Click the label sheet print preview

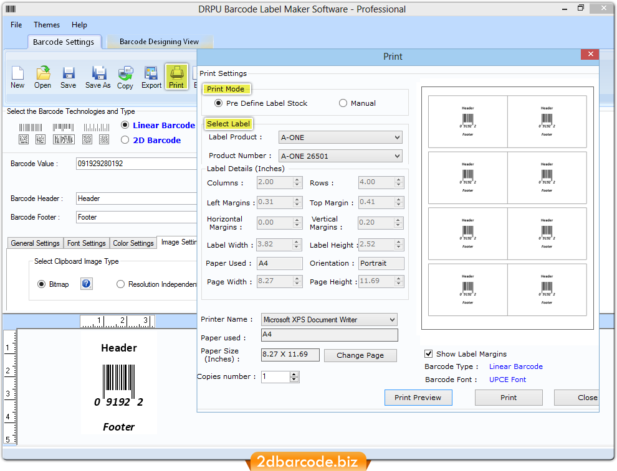click(x=507, y=208)
